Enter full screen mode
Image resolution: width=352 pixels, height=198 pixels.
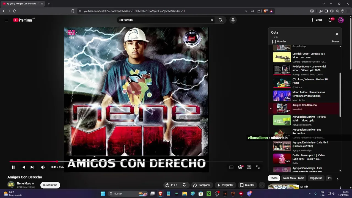pyautogui.click(x=258, y=167)
